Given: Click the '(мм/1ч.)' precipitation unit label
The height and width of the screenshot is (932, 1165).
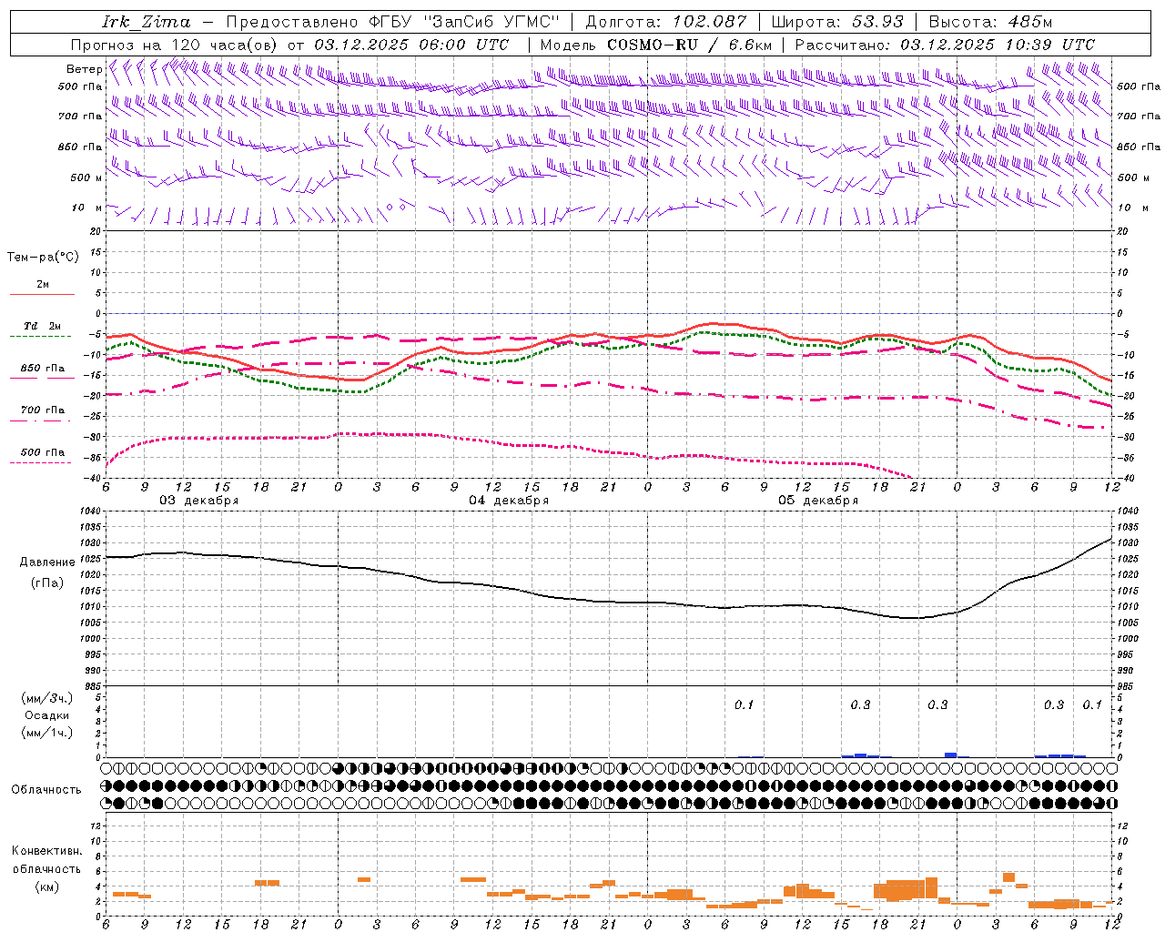Looking at the screenshot, I should [x=46, y=733].
